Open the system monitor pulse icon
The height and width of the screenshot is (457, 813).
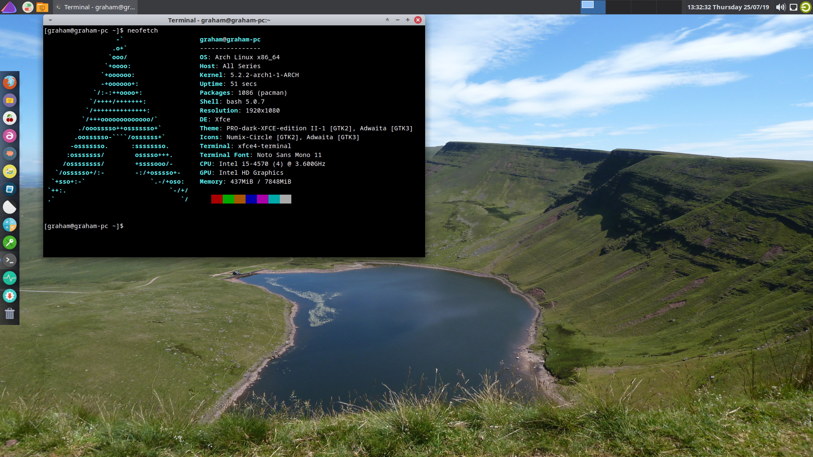10,278
